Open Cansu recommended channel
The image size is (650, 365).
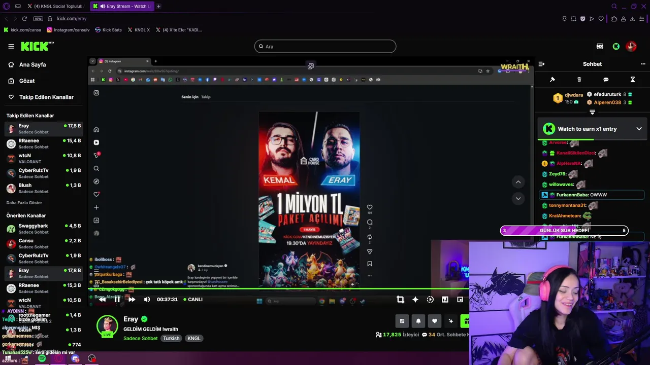[44, 243]
